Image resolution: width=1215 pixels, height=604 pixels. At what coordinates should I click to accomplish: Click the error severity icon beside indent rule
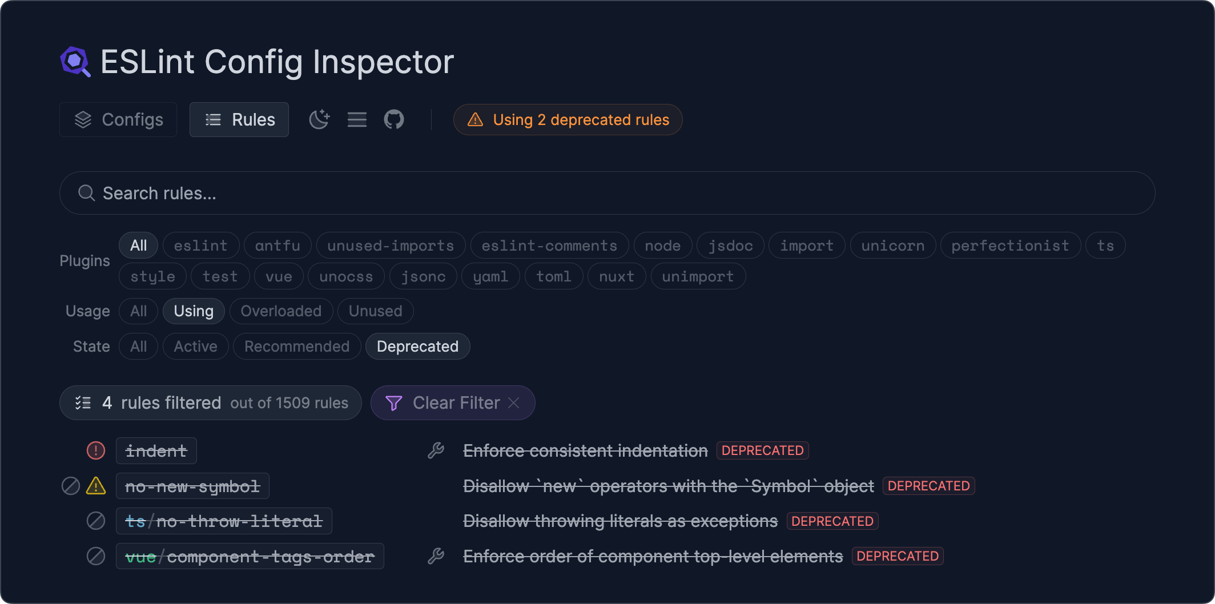click(x=96, y=450)
